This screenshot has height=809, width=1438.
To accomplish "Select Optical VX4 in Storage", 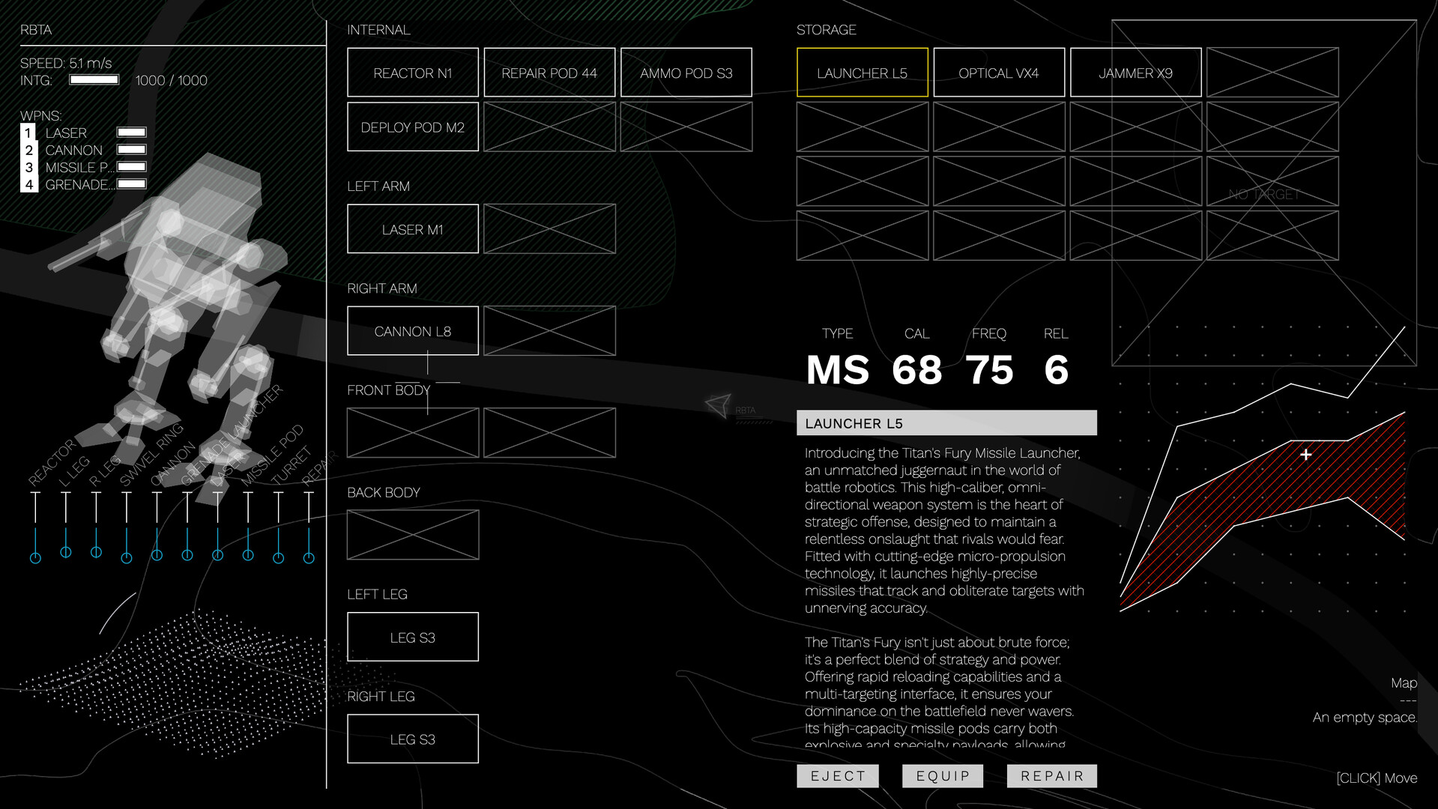I will coord(998,73).
